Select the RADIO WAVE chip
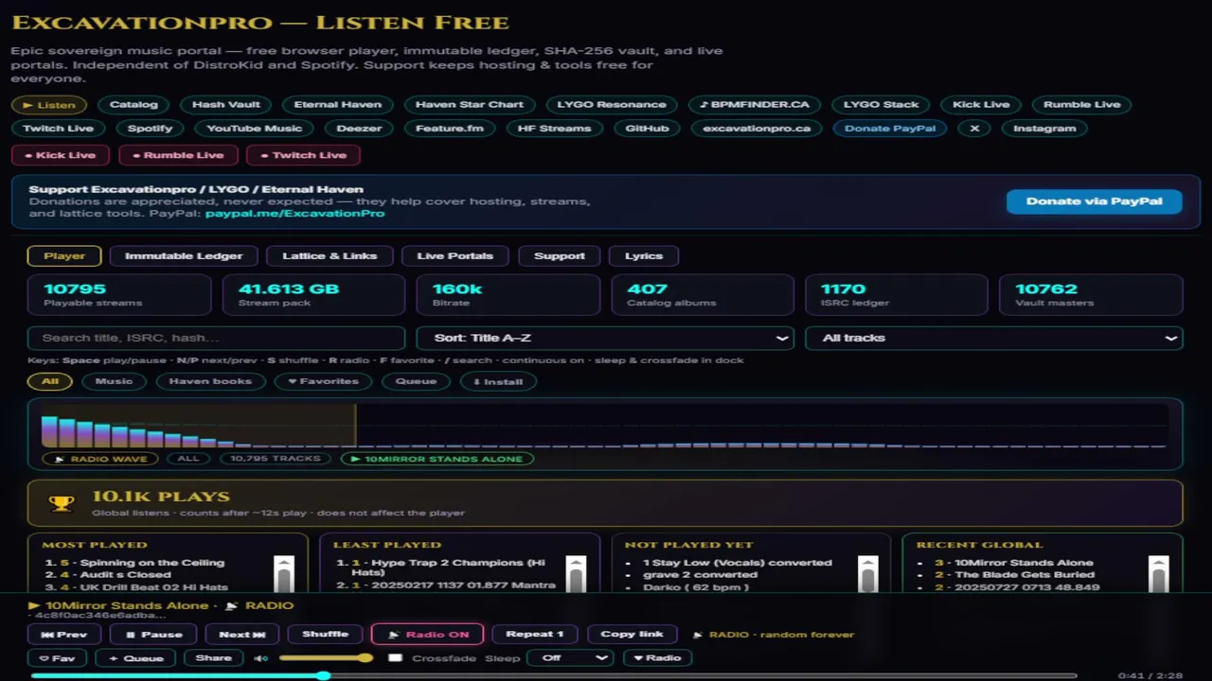Image resolution: width=1212 pixels, height=681 pixels. (100, 459)
